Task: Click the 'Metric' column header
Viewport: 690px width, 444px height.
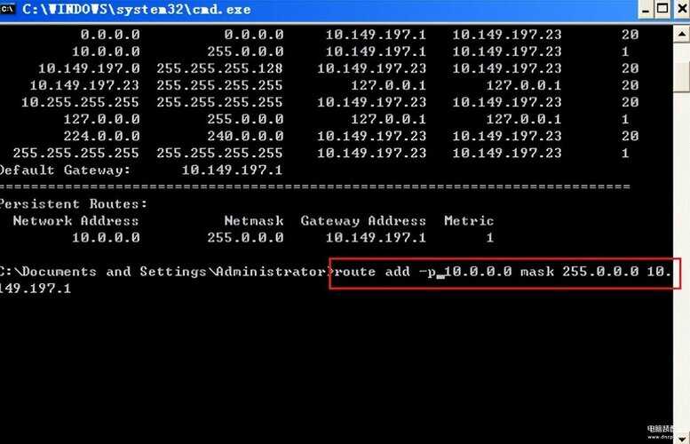Action: (x=469, y=220)
